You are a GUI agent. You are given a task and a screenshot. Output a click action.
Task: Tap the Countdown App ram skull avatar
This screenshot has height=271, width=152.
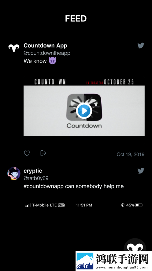pos(14,48)
